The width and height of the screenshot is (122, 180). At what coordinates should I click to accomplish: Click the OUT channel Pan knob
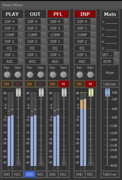[x=30, y=75]
